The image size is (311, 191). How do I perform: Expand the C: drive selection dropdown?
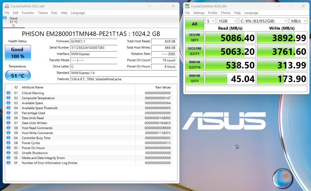[x=263, y=21]
